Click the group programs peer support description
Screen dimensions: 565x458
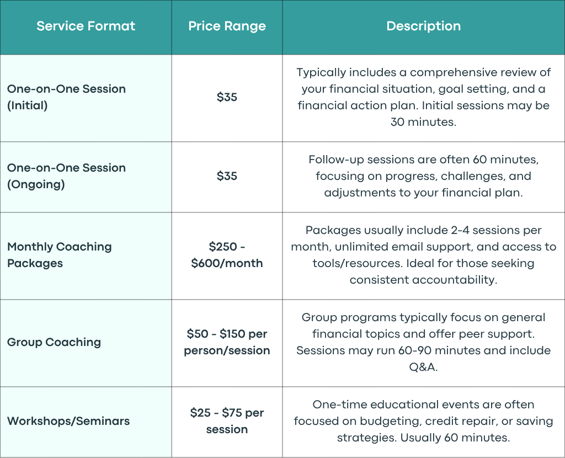point(423,342)
